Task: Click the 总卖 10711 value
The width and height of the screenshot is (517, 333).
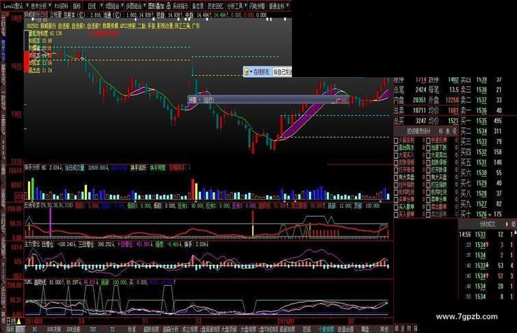Action: click(x=419, y=111)
